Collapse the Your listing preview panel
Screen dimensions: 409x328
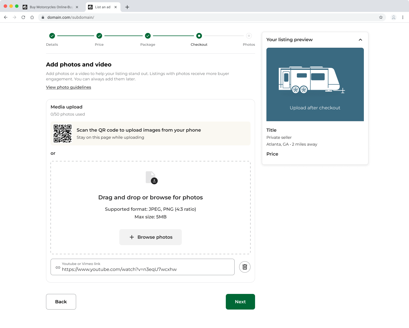[x=360, y=40]
